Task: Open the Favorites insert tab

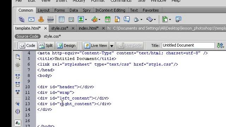Action: click(x=151, y=10)
